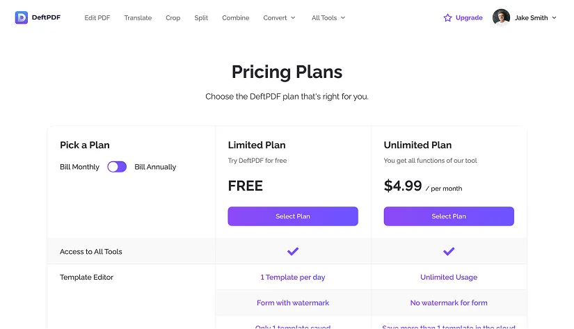This screenshot has height=329, width=574.
Task: Click the DeftPDF brand name text
Action: [46, 17]
